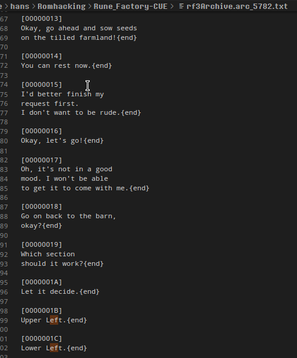Viewport: 297px width, 358px height.
Task: Place cursor on the [00000013] label
Action: (x=42, y=18)
